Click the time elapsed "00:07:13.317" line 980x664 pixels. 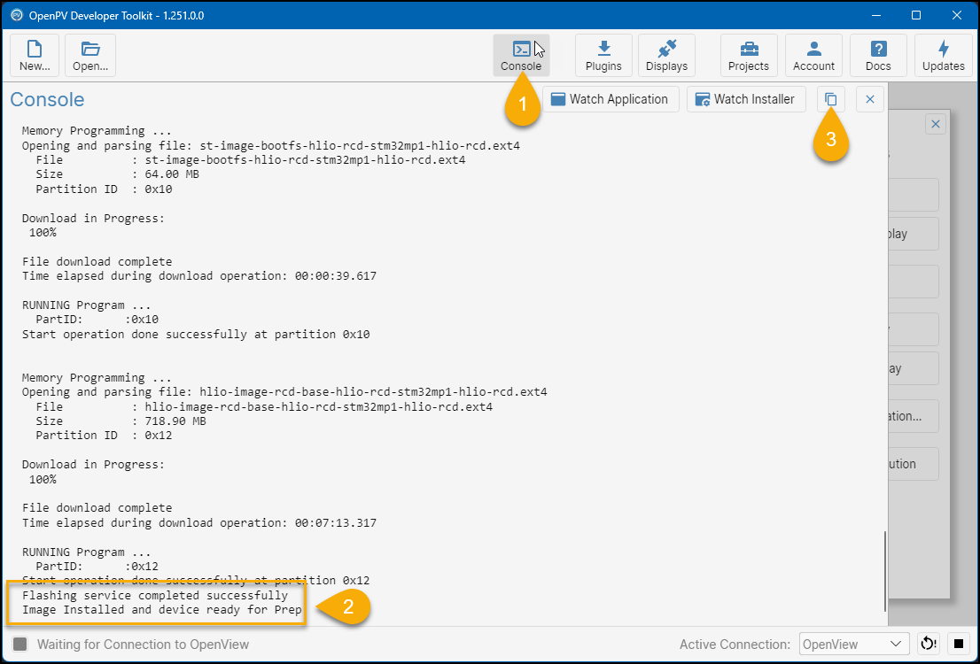point(199,522)
